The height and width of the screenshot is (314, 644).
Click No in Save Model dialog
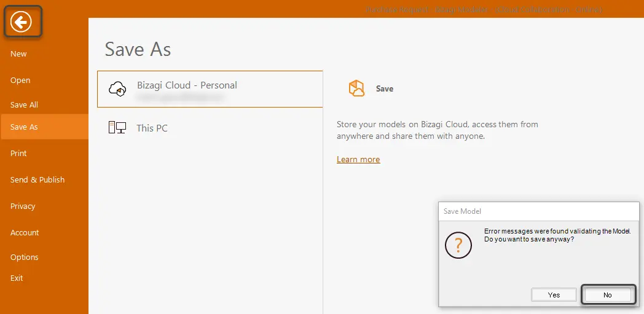click(x=608, y=295)
